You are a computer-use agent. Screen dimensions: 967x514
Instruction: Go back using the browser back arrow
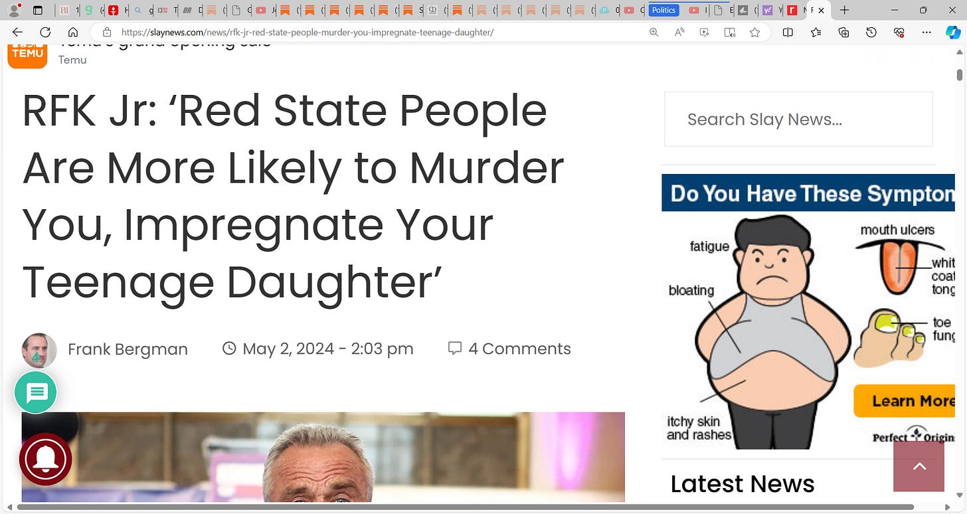point(17,32)
